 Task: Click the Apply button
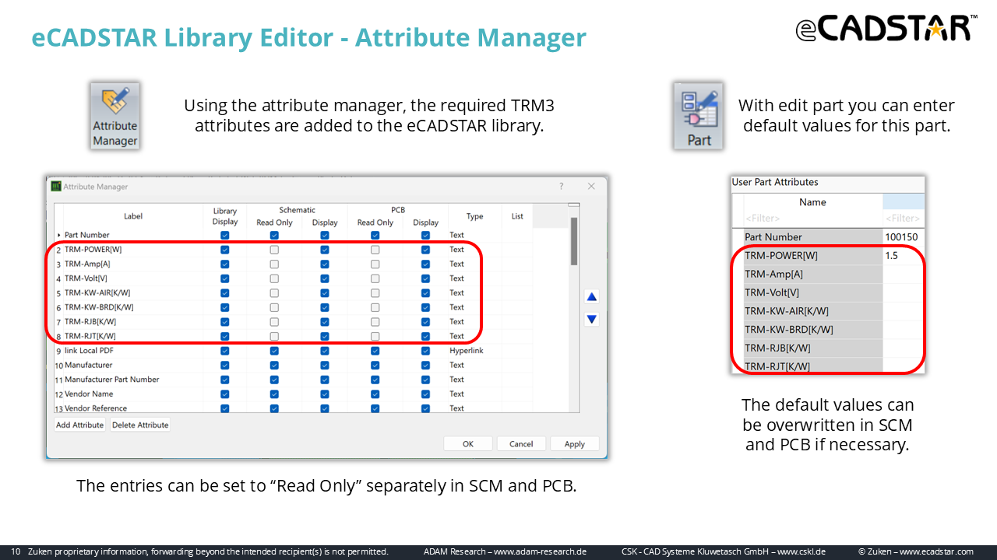(575, 444)
